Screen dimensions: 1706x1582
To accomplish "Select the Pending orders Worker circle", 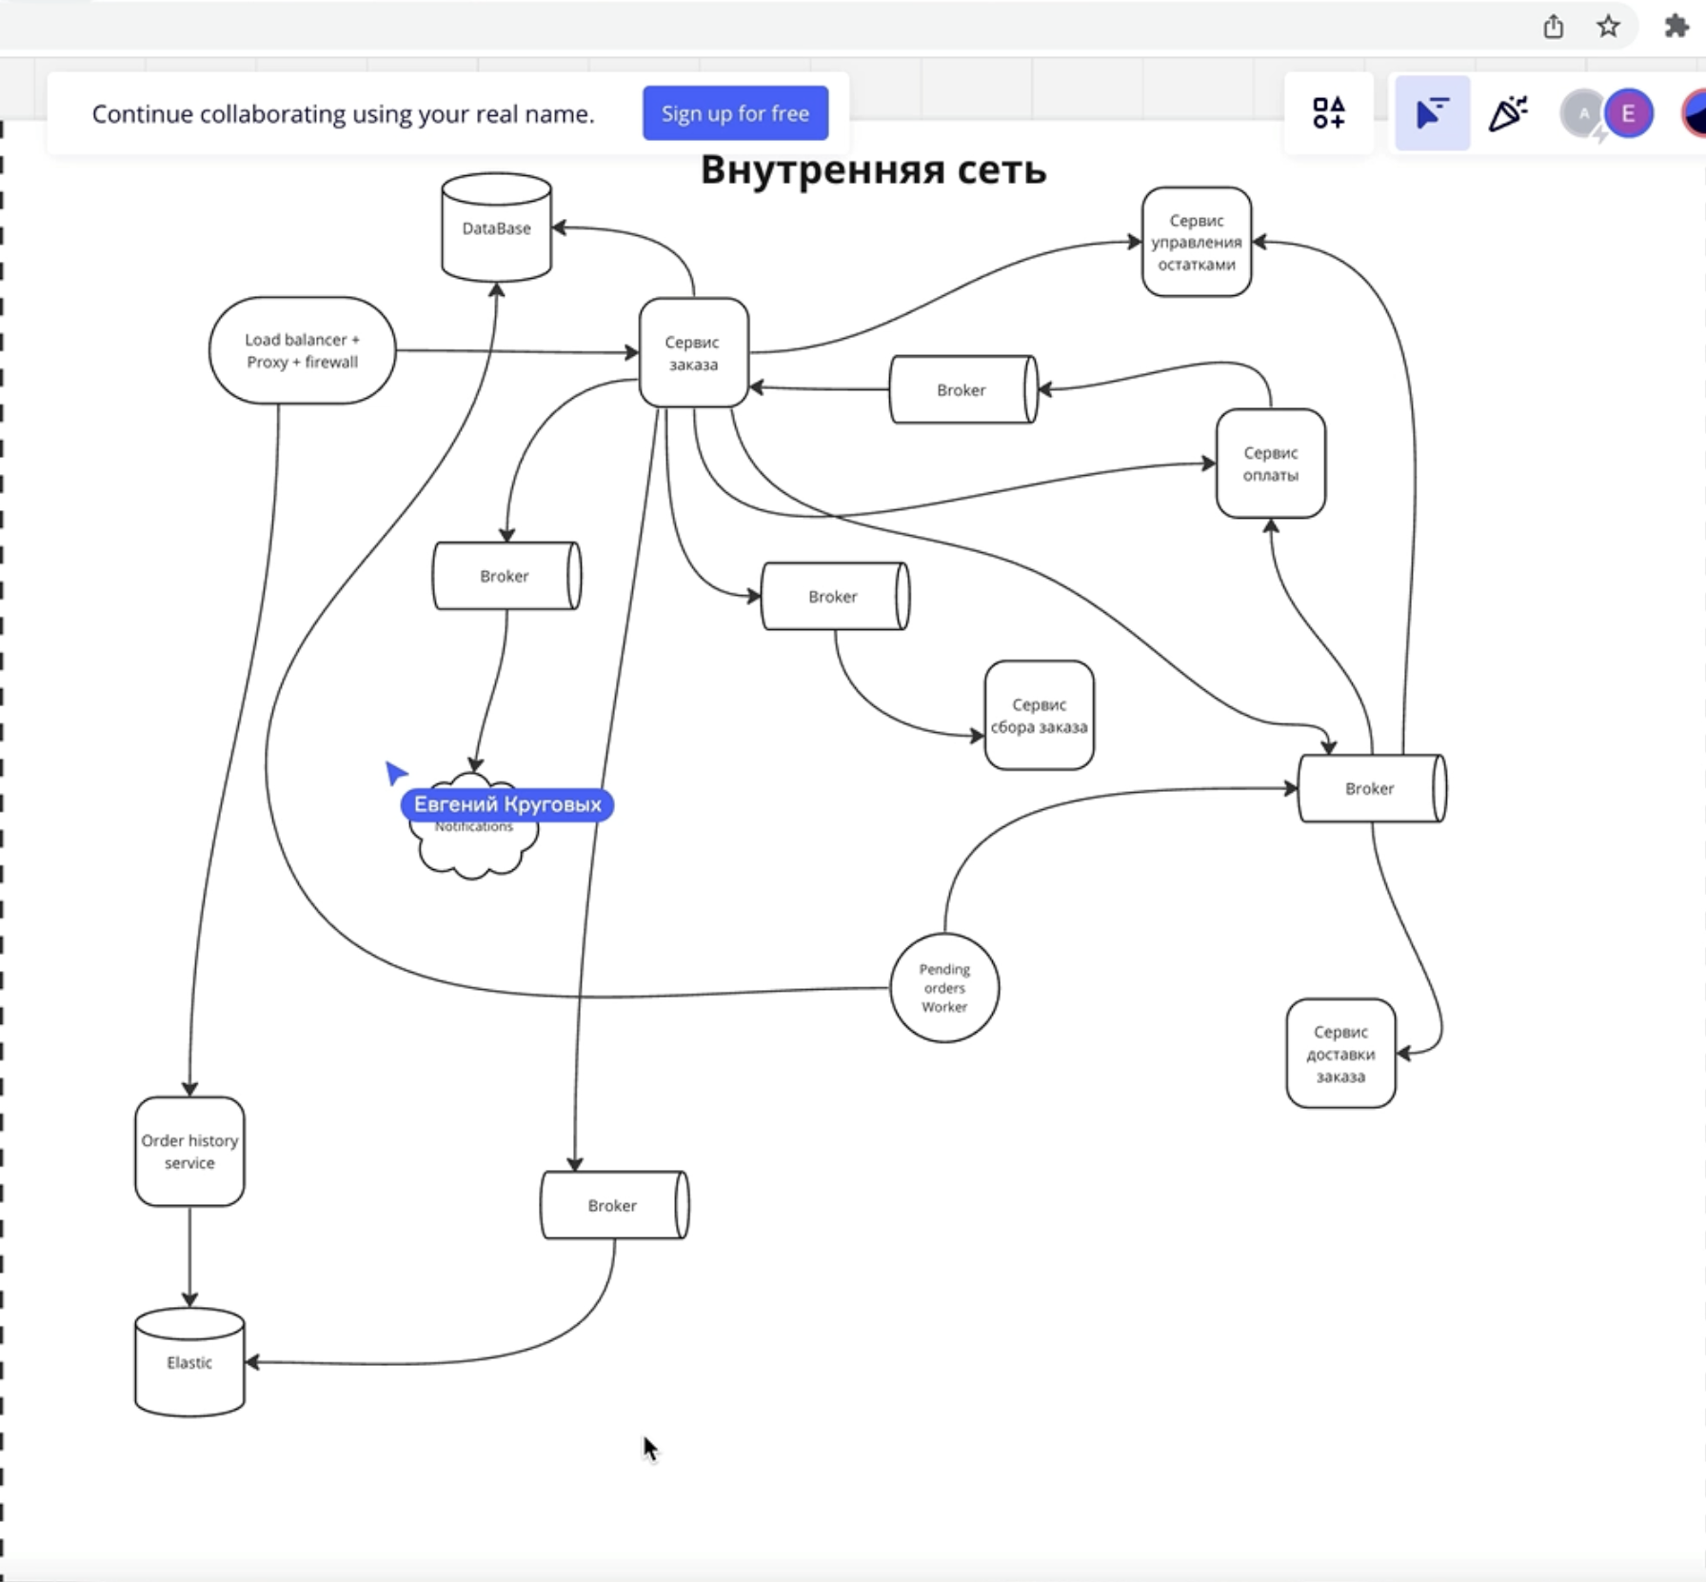I will click(943, 988).
